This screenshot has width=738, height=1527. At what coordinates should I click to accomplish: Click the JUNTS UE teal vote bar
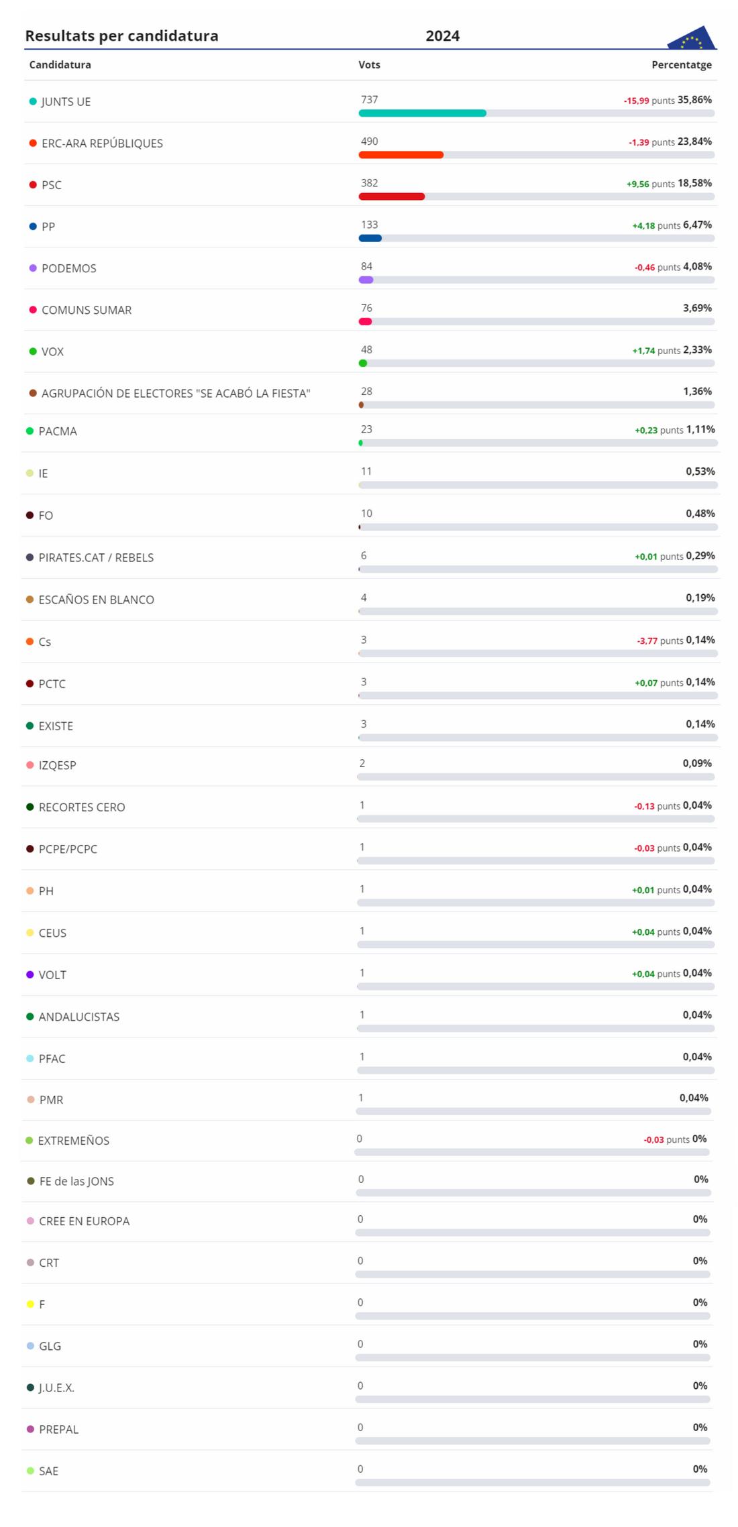[x=423, y=113]
